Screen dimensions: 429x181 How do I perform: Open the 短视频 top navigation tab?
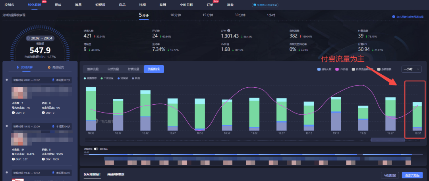(x=100, y=5)
